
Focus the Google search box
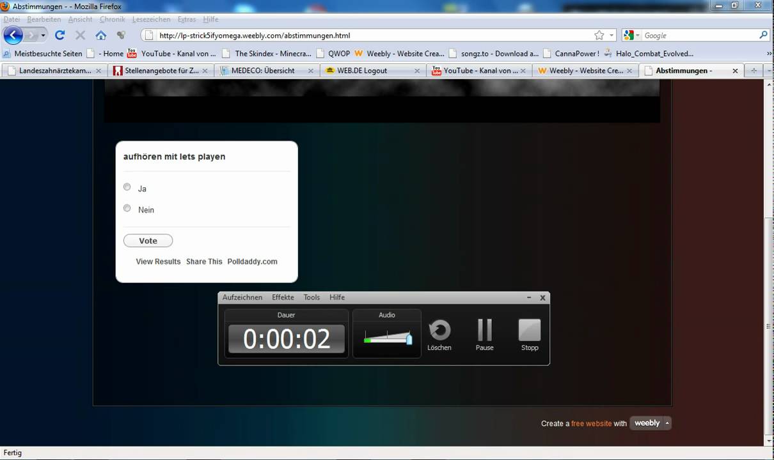tap(700, 36)
